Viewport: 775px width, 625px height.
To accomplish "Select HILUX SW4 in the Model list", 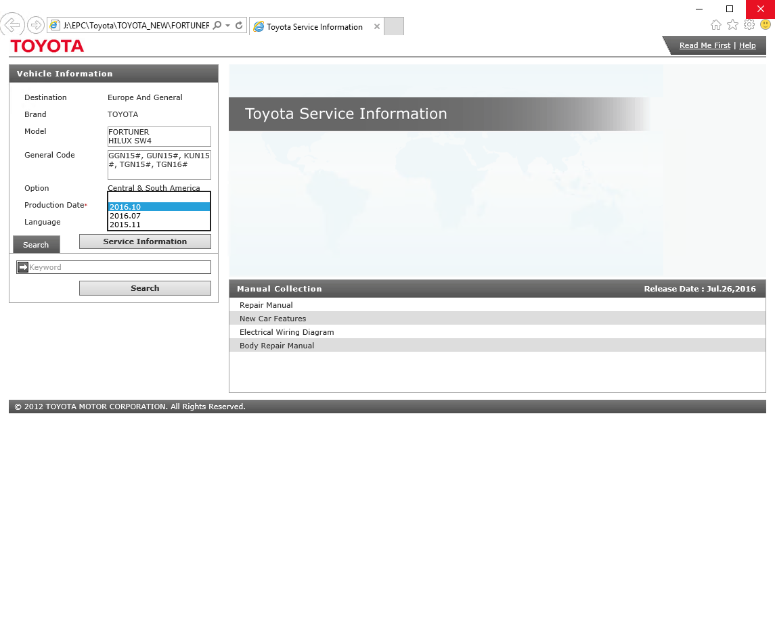I will coord(130,141).
